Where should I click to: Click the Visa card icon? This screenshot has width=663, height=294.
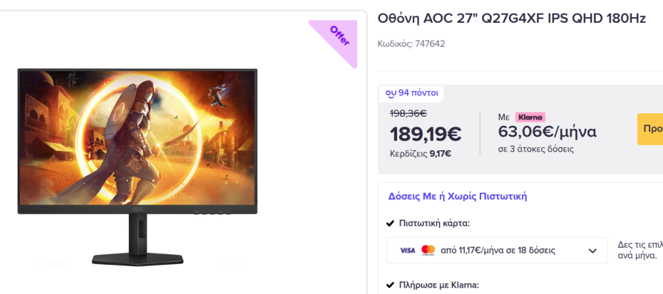click(407, 251)
